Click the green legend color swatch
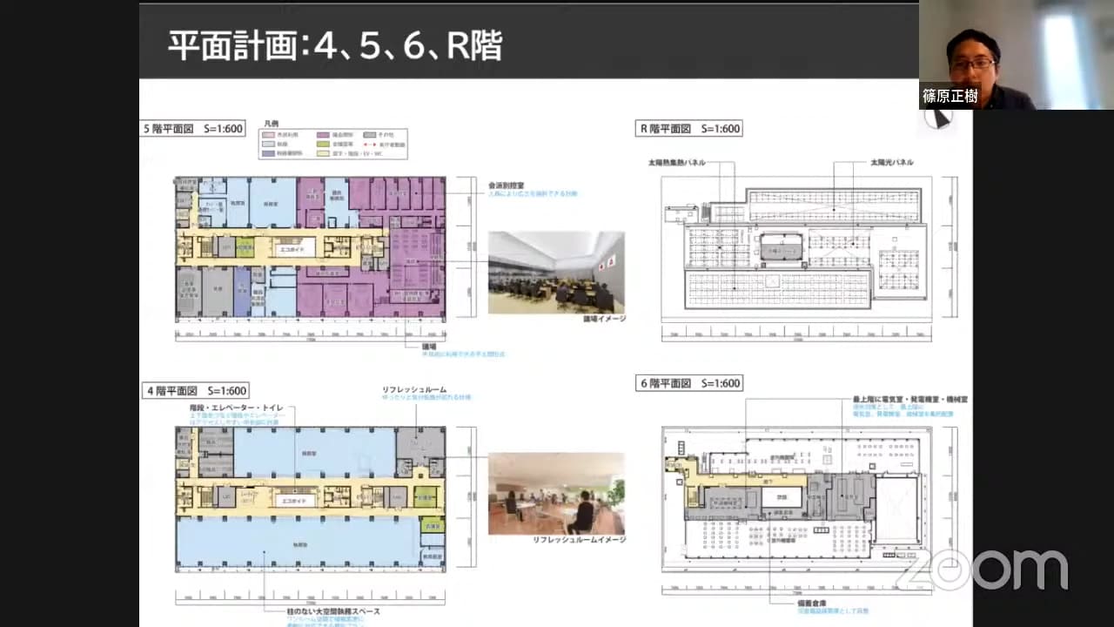The width and height of the screenshot is (1114, 627). [321, 144]
